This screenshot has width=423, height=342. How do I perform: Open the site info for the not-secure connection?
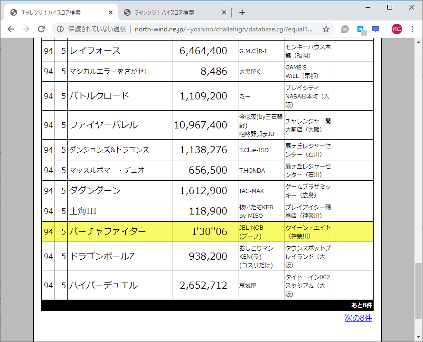60,29
